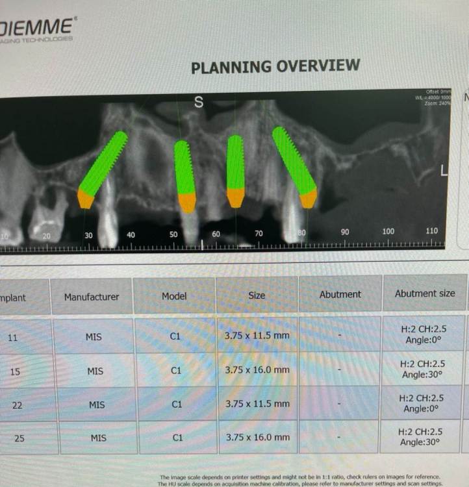Click the orange abutment of the rightmost implant
Image resolution: width=469 pixels, height=487 pixels.
[308, 198]
